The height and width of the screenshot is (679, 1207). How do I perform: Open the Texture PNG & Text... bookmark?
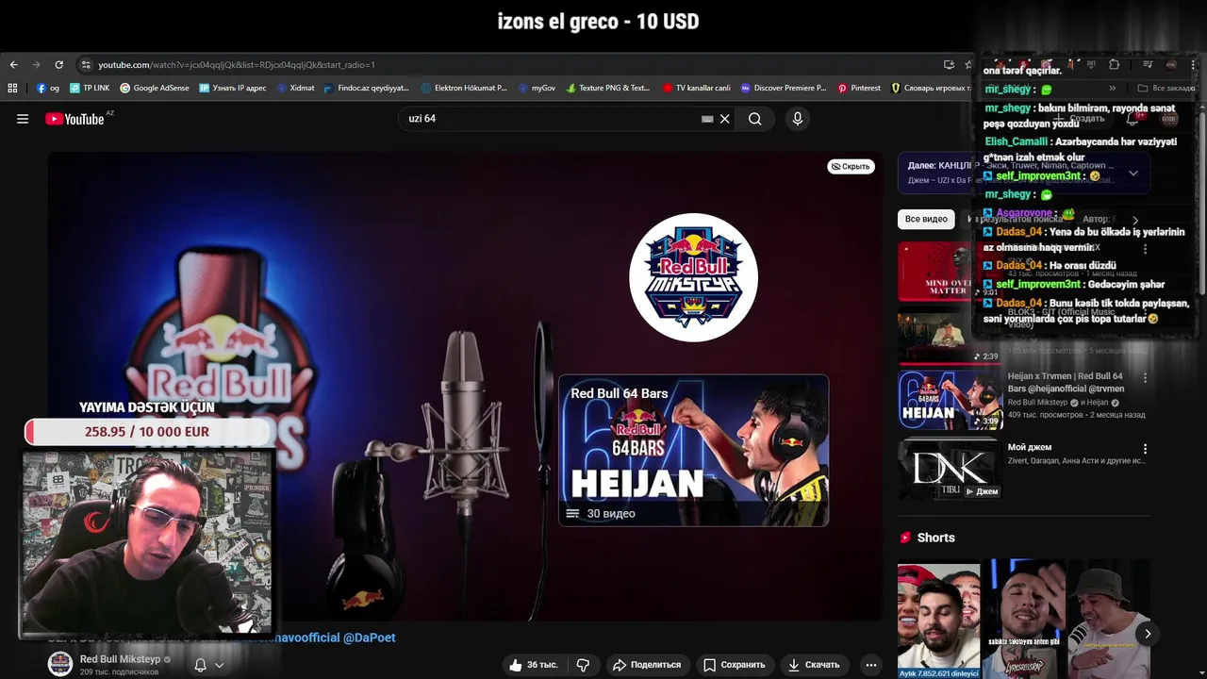point(607,88)
